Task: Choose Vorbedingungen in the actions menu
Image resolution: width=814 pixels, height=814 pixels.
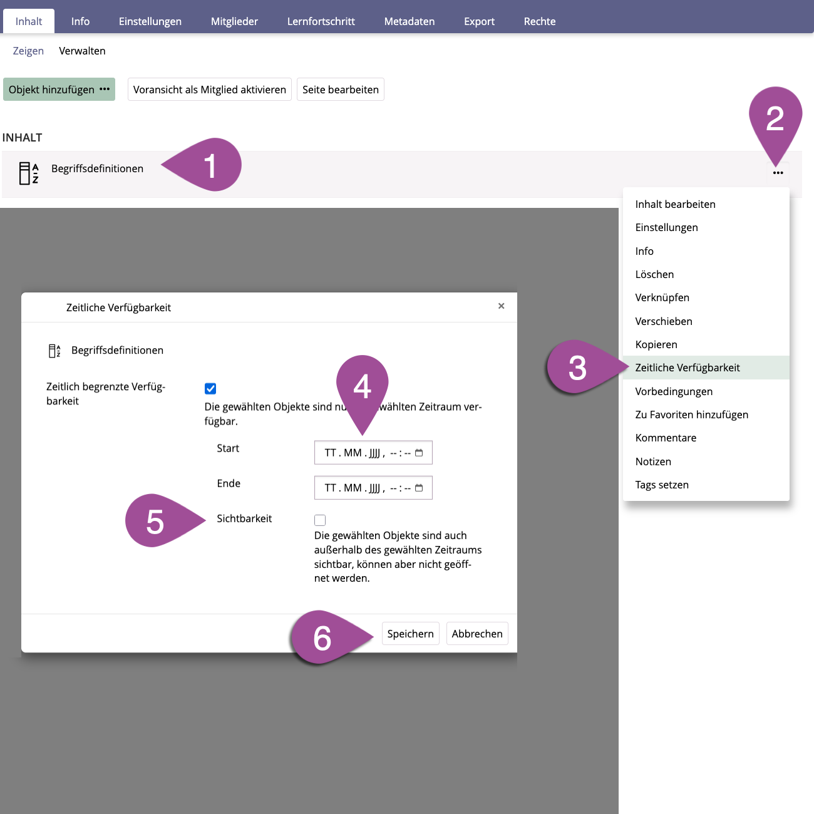Action: click(674, 391)
